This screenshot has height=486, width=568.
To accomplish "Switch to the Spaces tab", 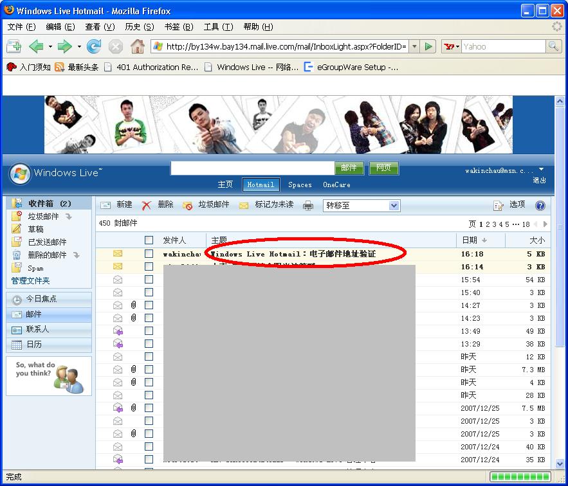I will (300, 184).
